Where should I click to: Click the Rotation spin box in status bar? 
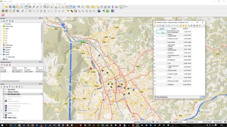[x=199, y=122]
